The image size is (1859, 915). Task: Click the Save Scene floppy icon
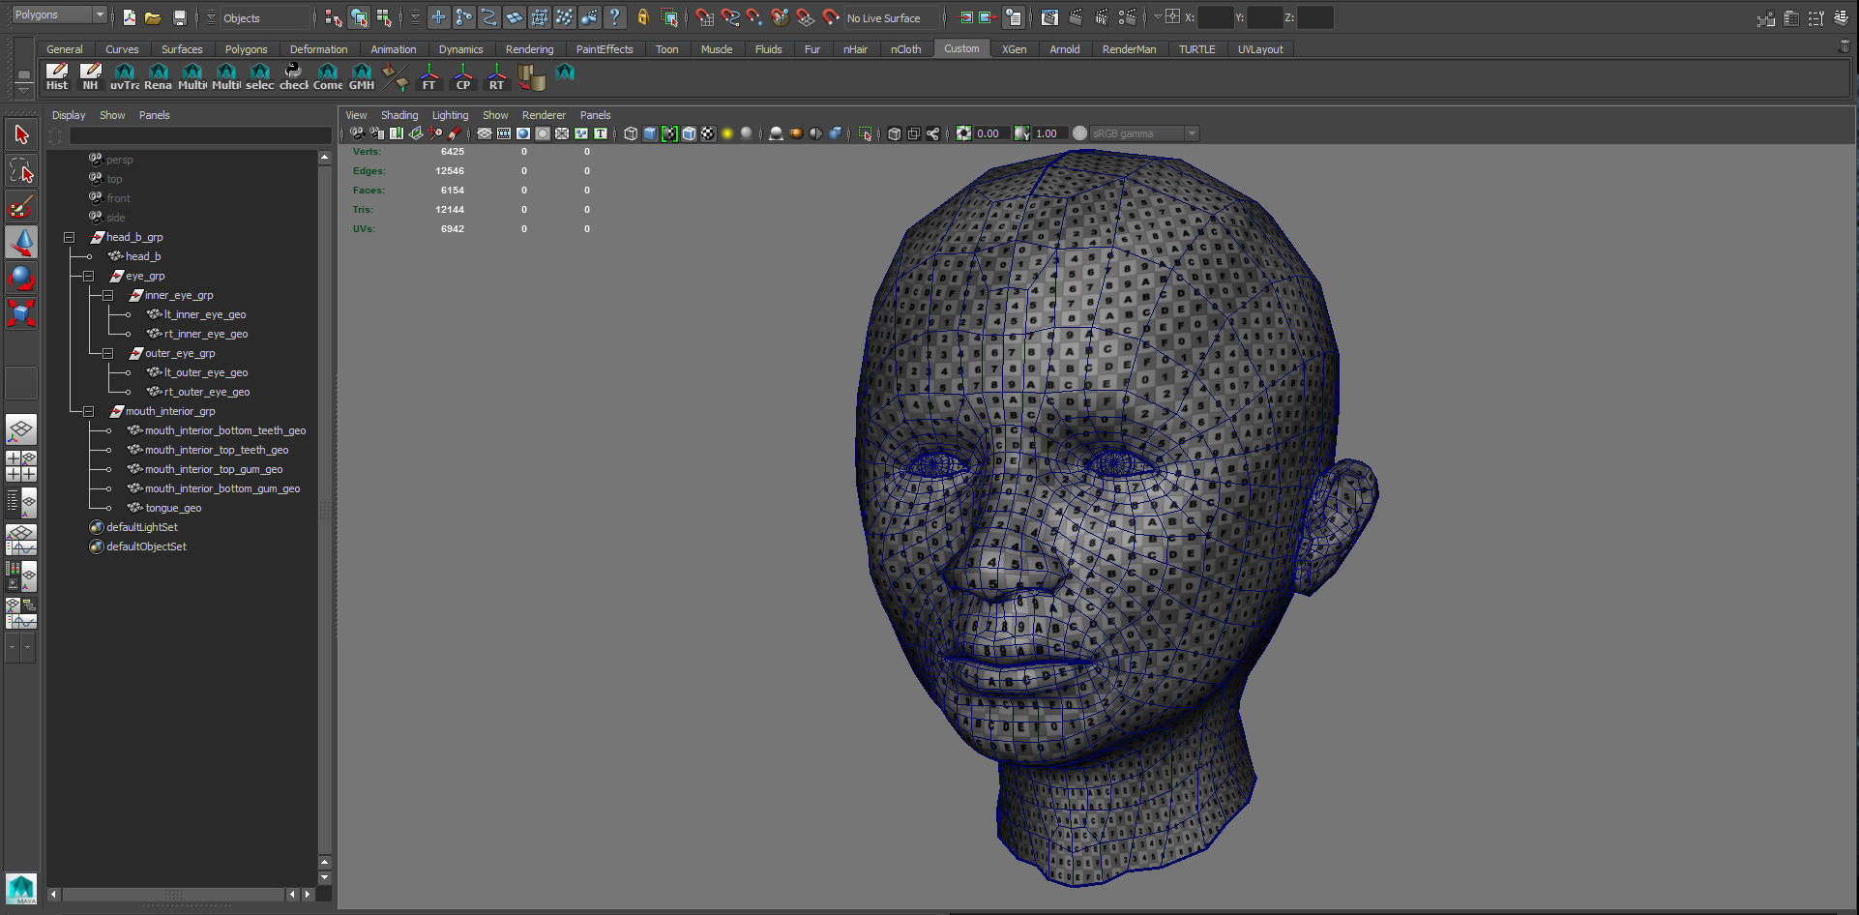[x=179, y=17]
